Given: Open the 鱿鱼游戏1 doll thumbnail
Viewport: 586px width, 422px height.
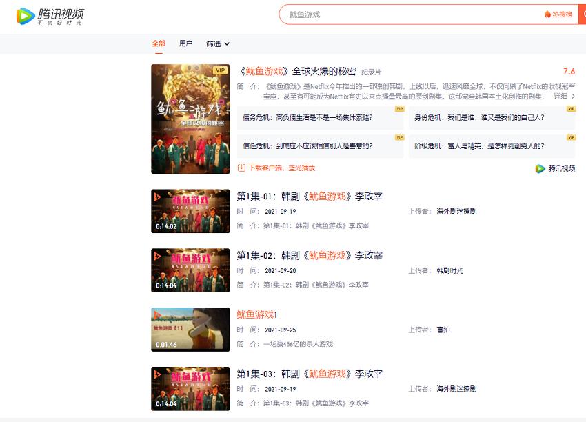Looking at the screenshot, I should click(190, 330).
